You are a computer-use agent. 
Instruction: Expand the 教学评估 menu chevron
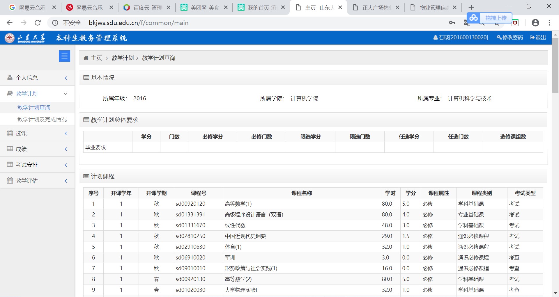coord(66,181)
